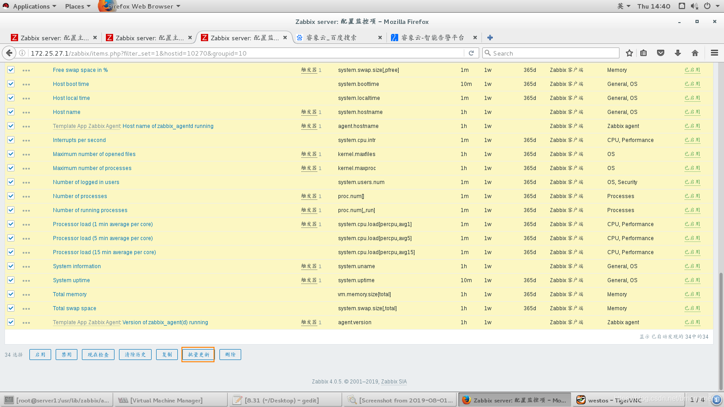Open the Virtual Machine Manager taskbar window
The image size is (724, 407).
pos(170,400)
